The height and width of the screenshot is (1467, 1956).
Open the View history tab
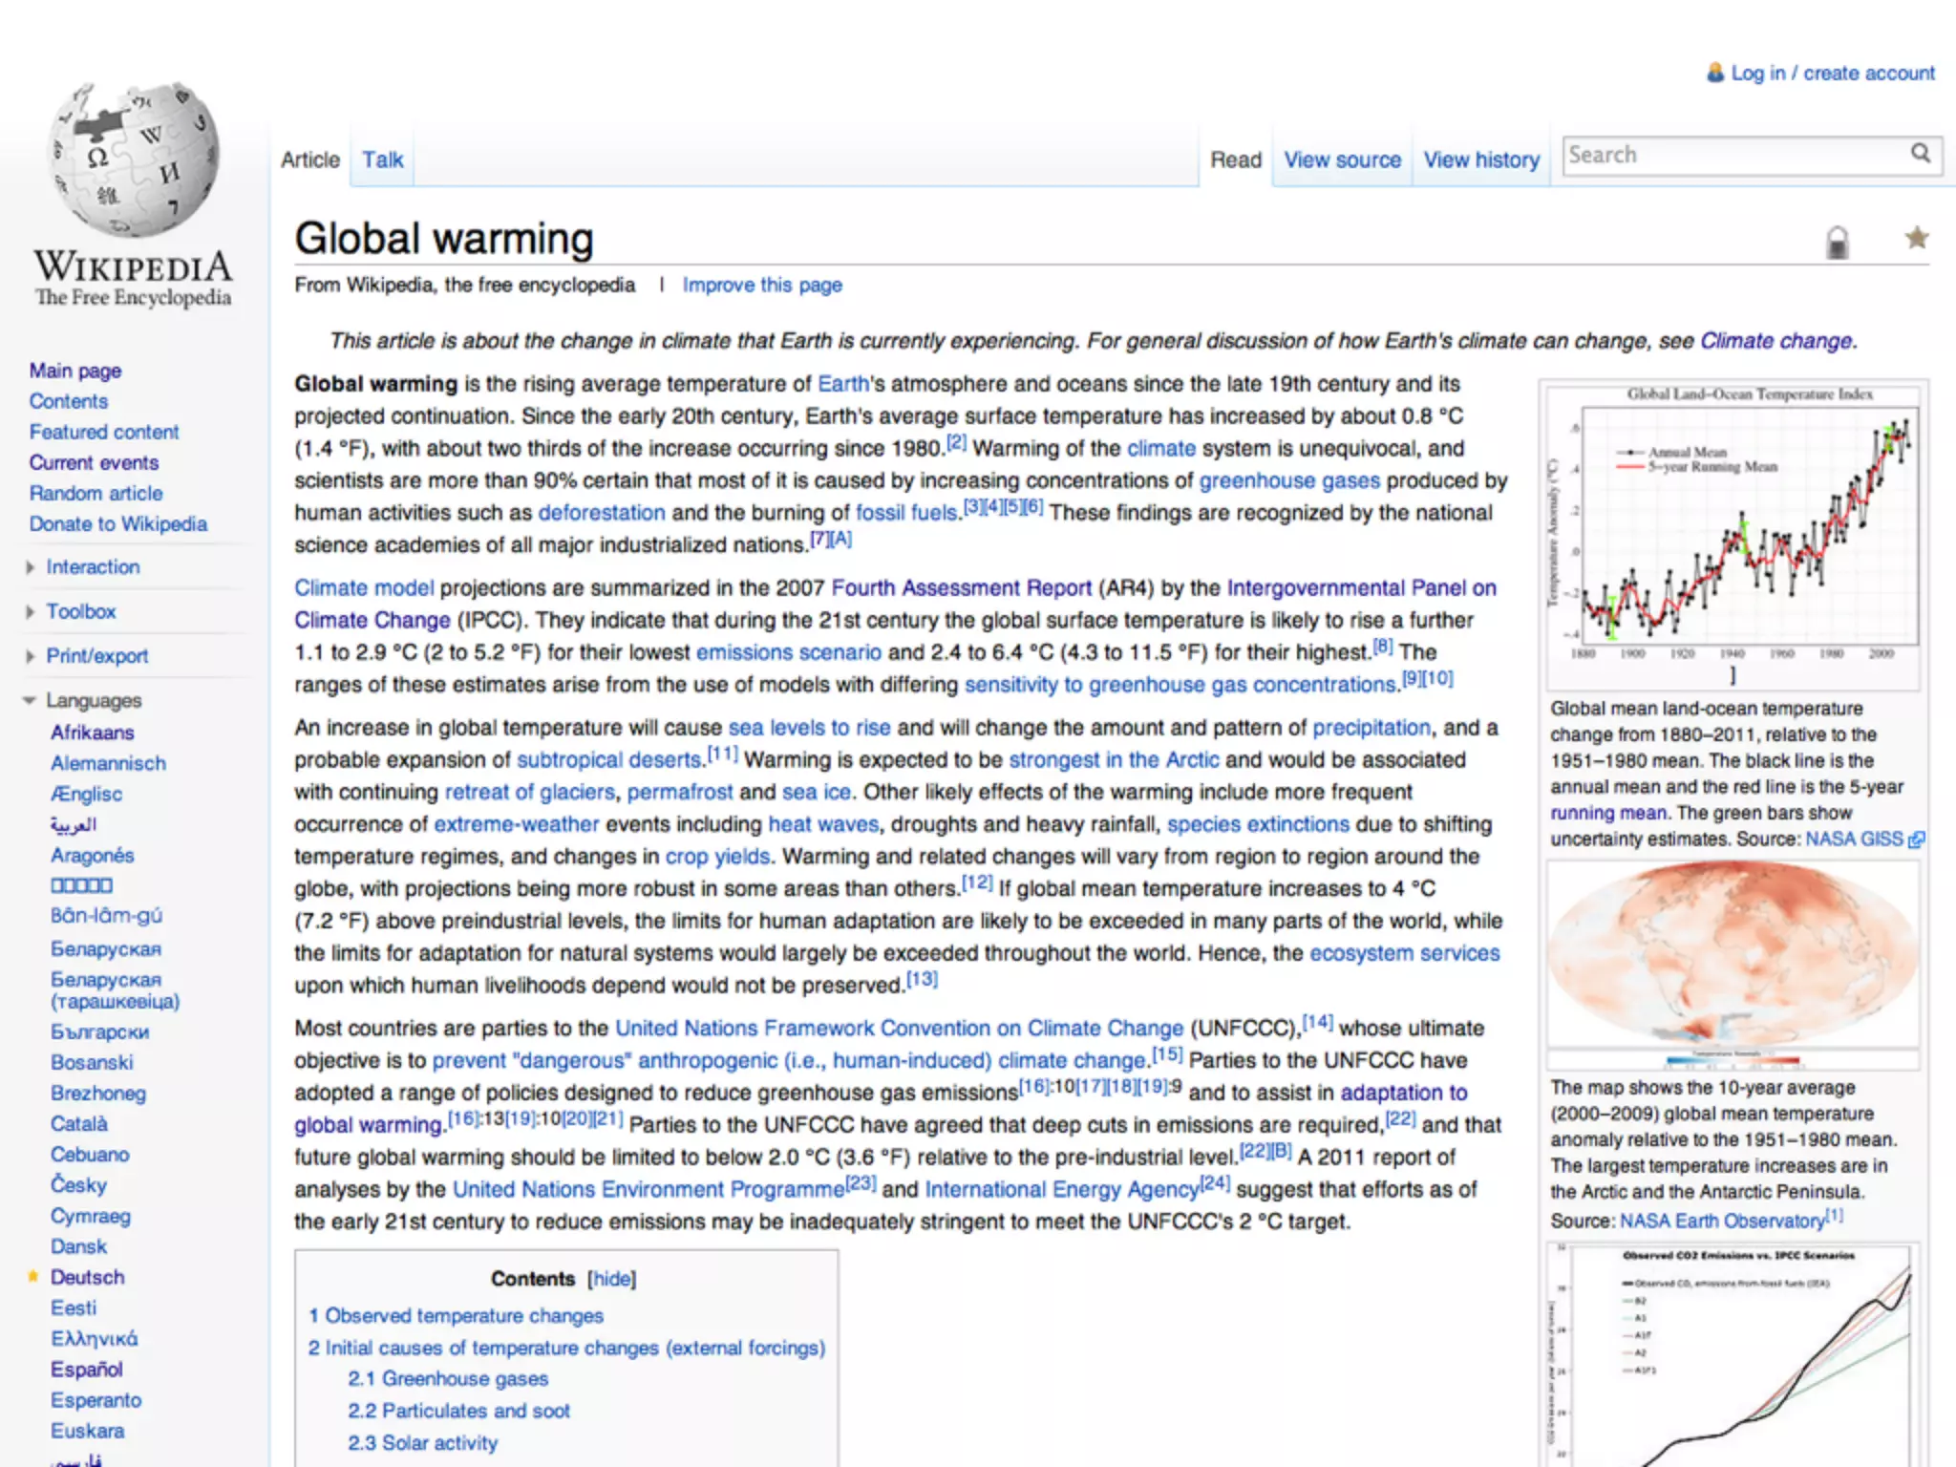(1481, 159)
